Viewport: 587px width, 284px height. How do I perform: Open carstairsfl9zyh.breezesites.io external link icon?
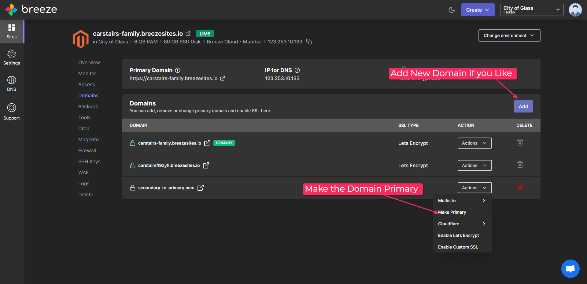coord(206,165)
